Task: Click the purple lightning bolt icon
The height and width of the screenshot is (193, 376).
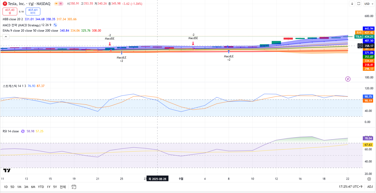Action: [x=348, y=79]
